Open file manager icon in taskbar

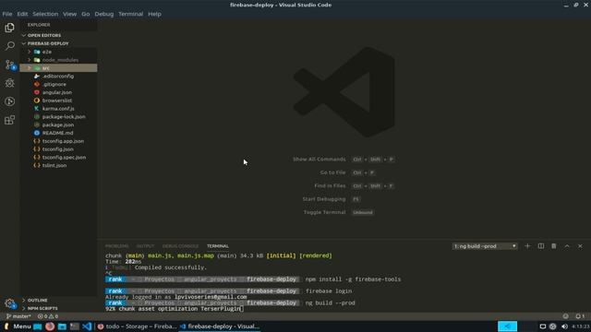(62, 326)
